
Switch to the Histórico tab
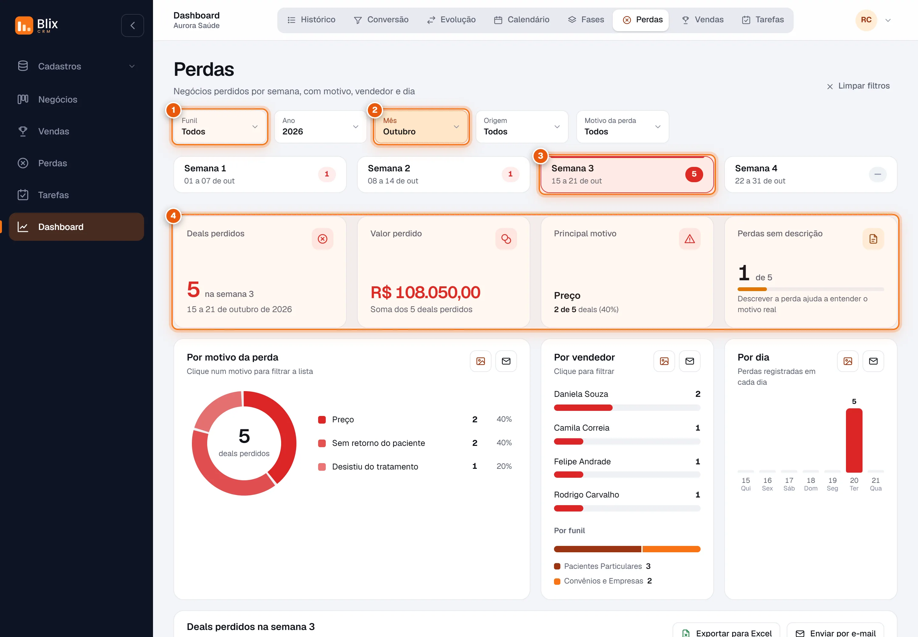[311, 20]
